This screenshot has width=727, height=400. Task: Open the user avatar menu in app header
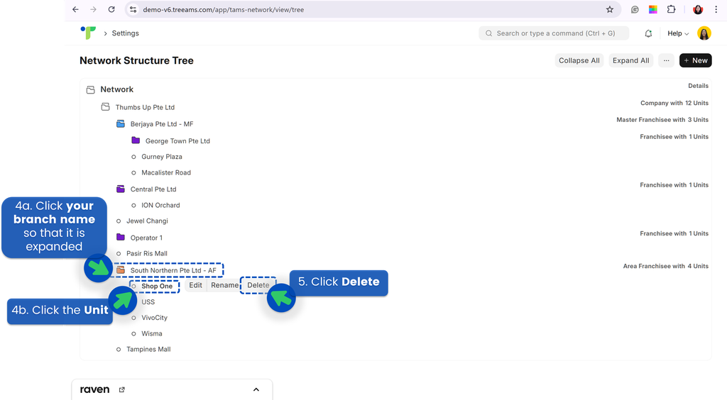(704, 33)
